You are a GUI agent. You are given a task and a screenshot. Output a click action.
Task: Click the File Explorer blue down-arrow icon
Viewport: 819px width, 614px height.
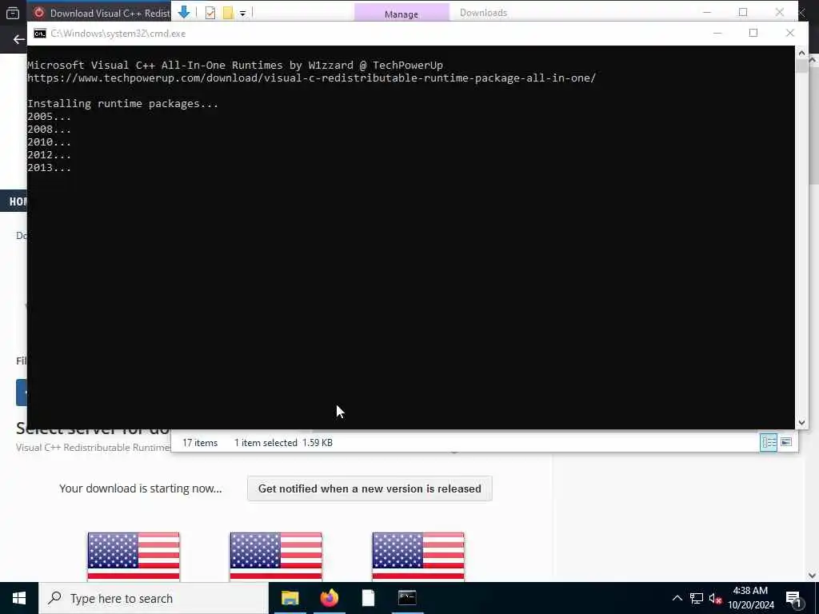click(183, 13)
